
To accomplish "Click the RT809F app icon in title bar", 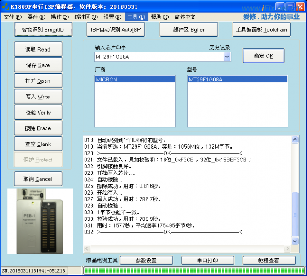I will pyautogui.click(x=6, y=6).
